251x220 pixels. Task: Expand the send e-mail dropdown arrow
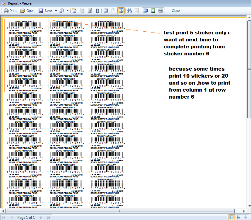(67, 11)
